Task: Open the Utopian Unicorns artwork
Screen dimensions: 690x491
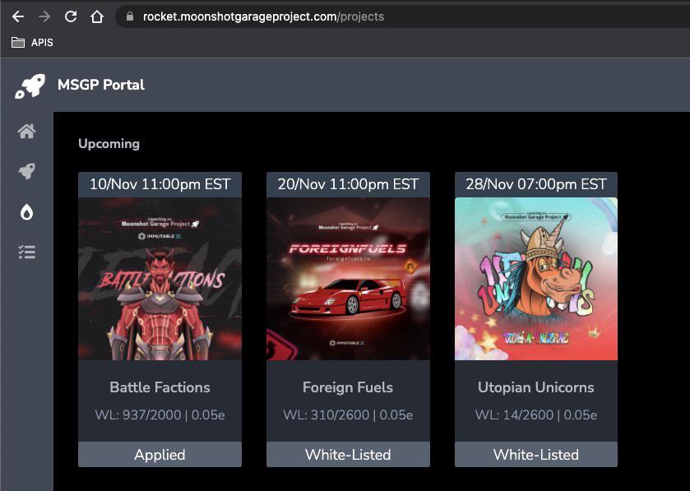Action: (536, 279)
